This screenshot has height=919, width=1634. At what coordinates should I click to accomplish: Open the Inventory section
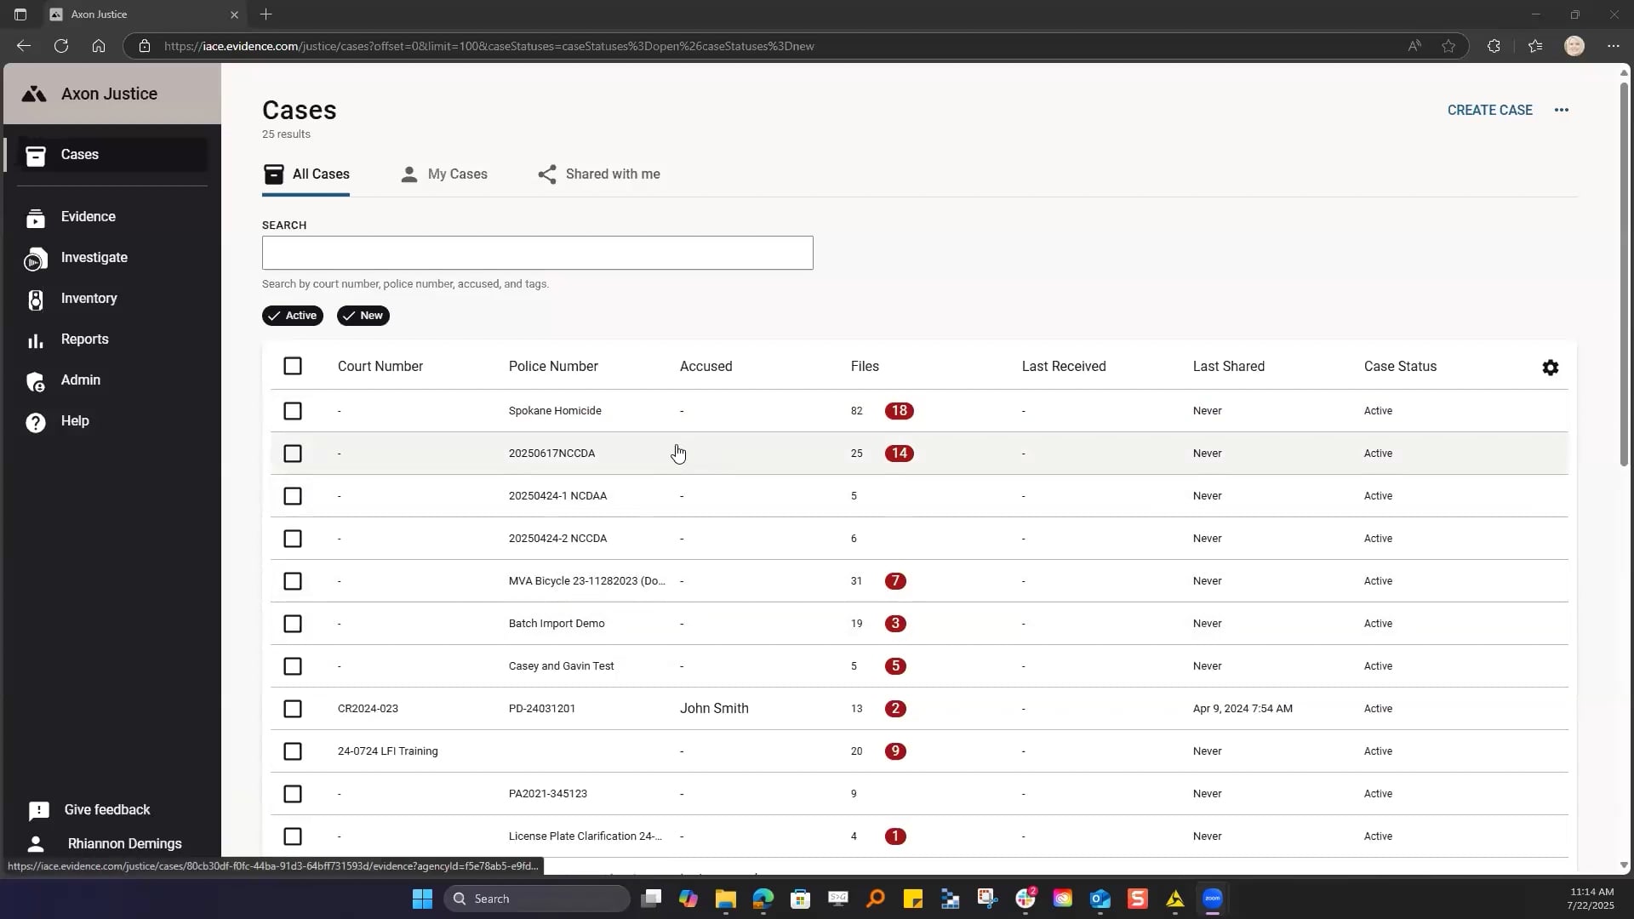[88, 298]
